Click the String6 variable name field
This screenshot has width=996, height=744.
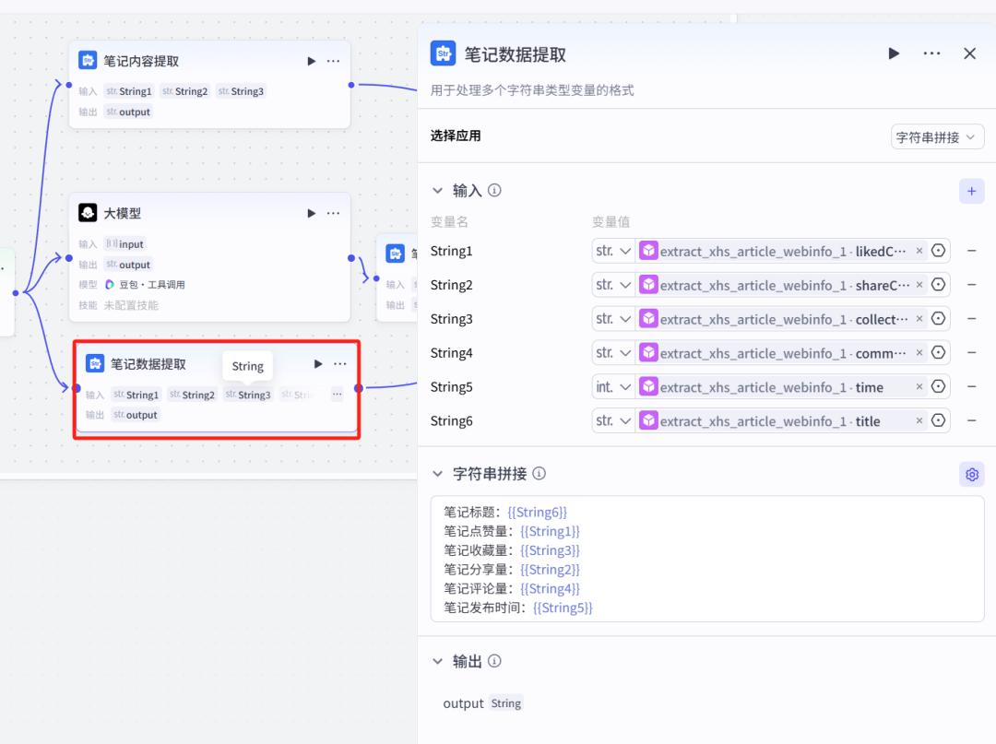pos(451,421)
